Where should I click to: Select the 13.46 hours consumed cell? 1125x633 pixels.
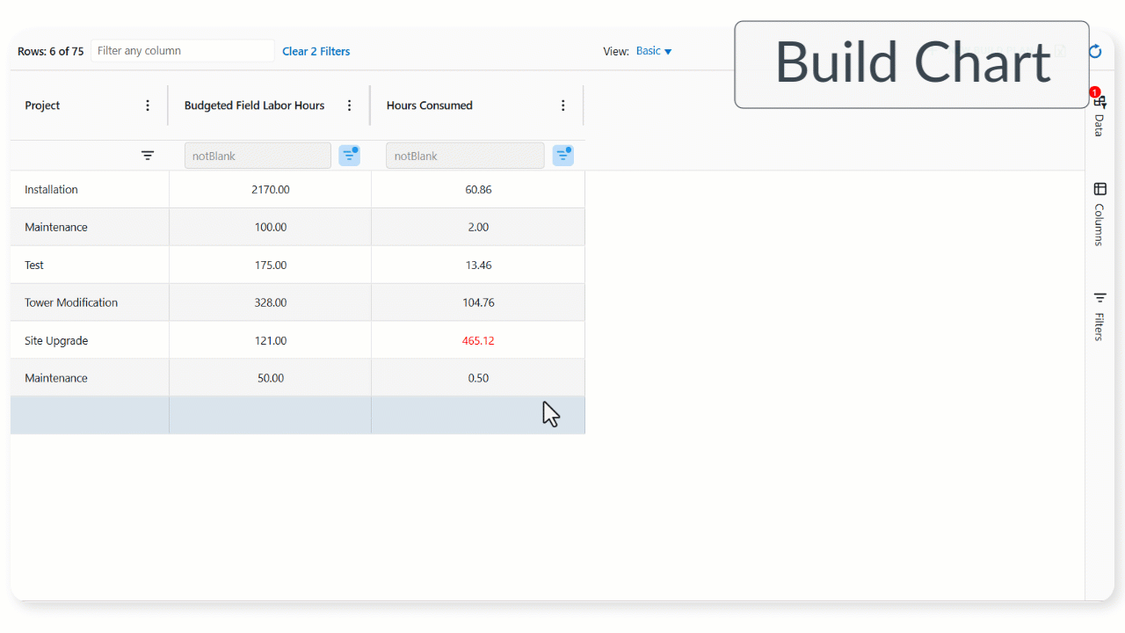pyautogui.click(x=478, y=265)
